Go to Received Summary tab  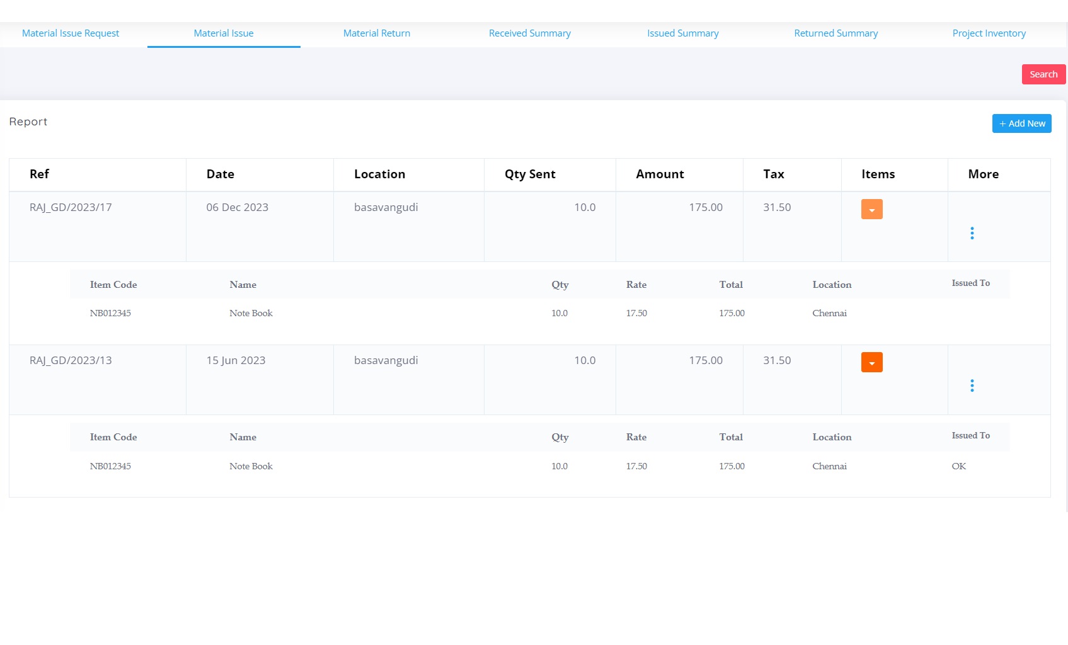530,33
